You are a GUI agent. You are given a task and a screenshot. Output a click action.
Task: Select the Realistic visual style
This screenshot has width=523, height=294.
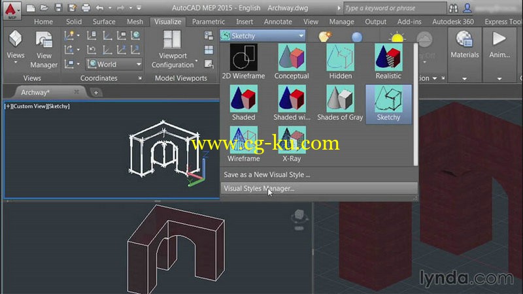(x=388, y=61)
